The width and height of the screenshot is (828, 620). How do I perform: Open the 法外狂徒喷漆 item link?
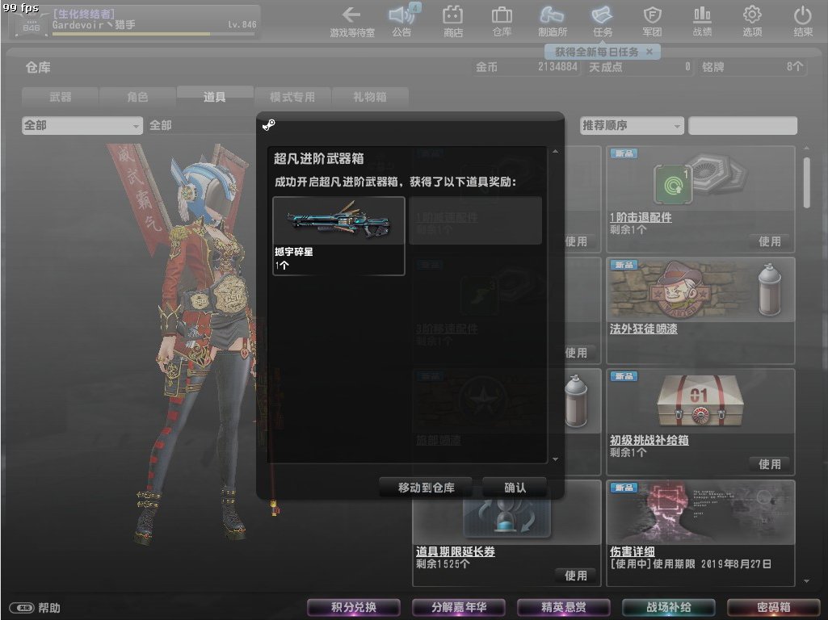643,329
